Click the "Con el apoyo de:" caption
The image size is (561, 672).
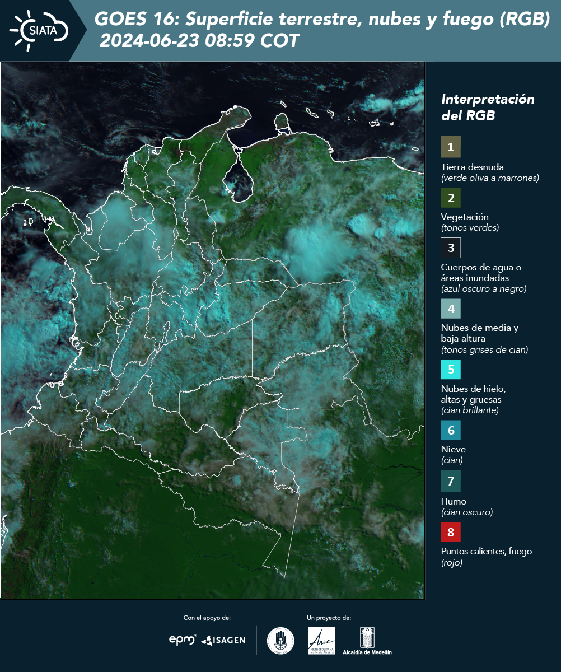click(x=207, y=618)
